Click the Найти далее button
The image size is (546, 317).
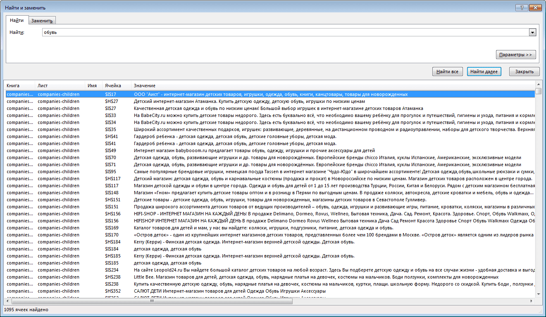pyautogui.click(x=484, y=72)
